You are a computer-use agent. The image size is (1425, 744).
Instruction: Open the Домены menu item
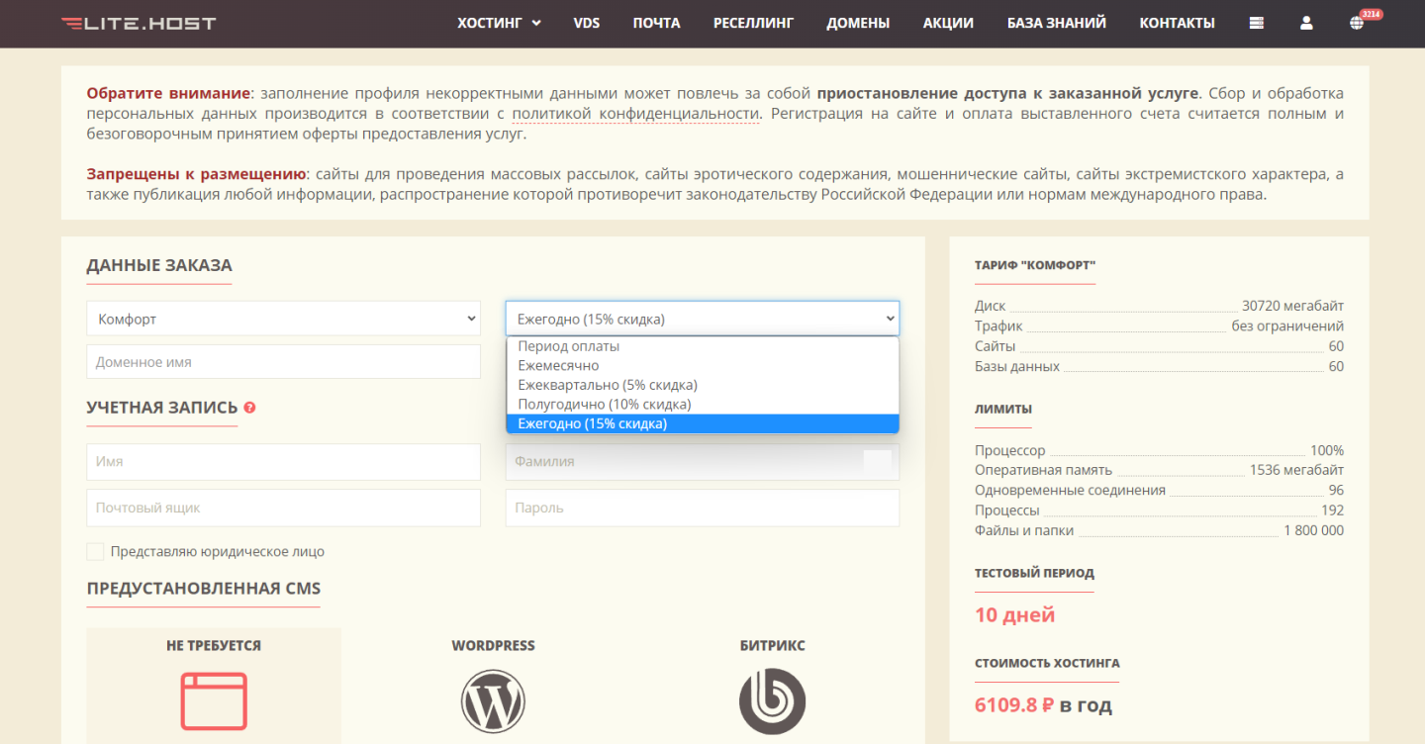click(858, 23)
